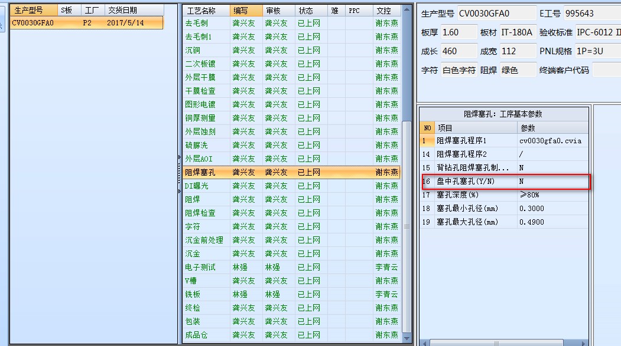Select the 成品仓 process row
This screenshot has width=621, height=346.
tap(292, 335)
